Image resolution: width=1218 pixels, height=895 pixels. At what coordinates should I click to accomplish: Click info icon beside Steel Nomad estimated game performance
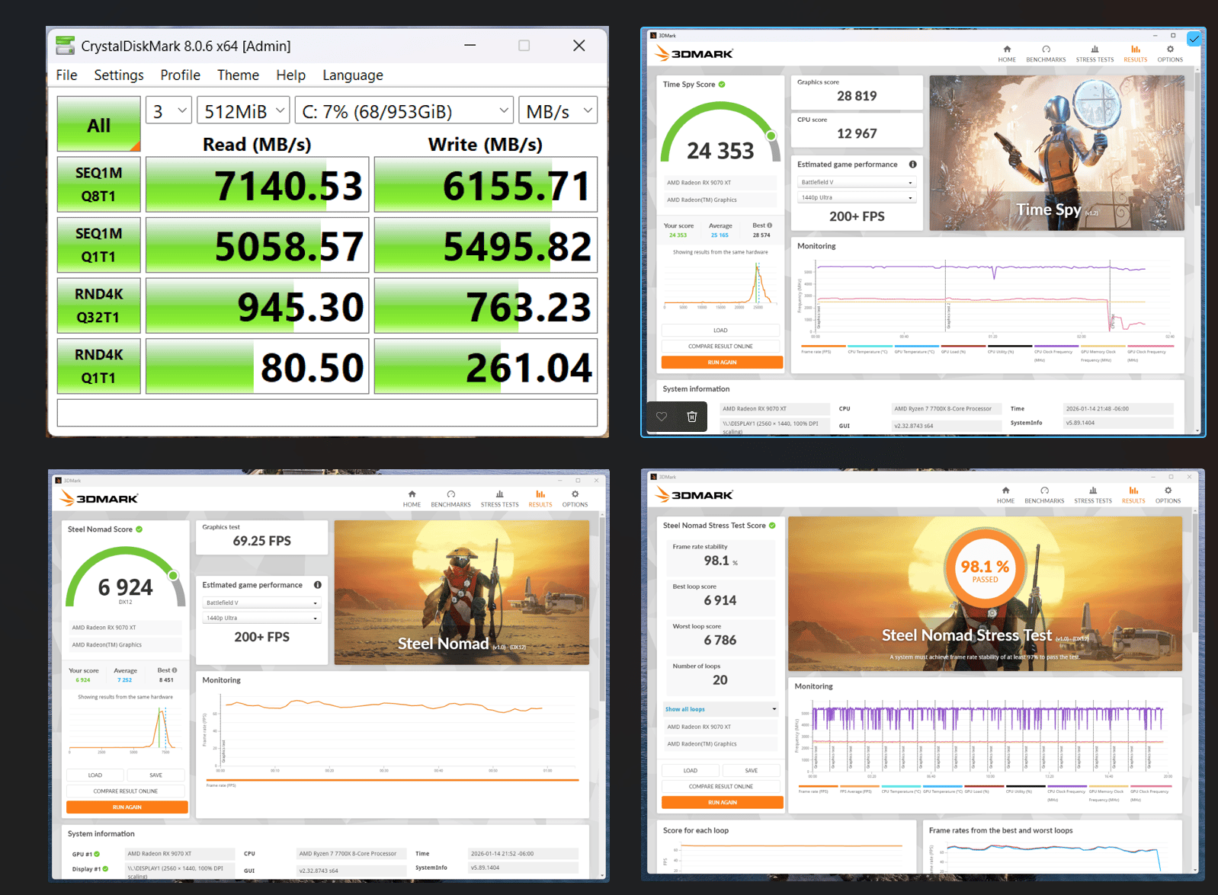[x=317, y=585]
